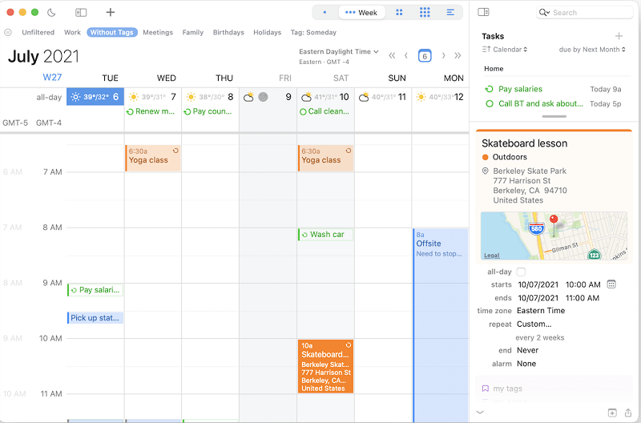
Task: Add new task in Tasks panel
Action: coord(619,36)
